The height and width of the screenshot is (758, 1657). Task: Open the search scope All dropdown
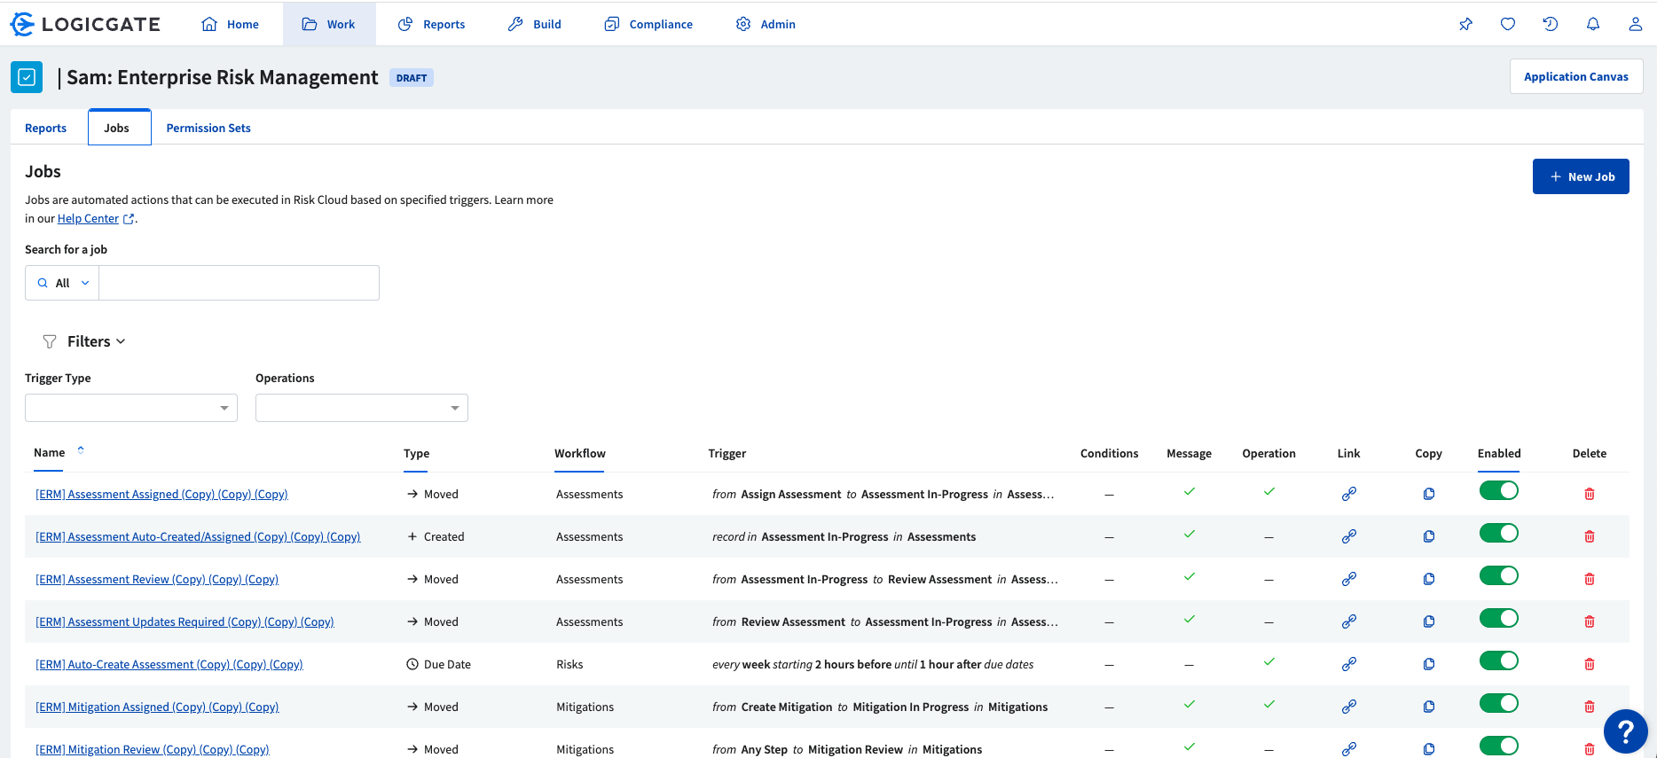tap(62, 283)
